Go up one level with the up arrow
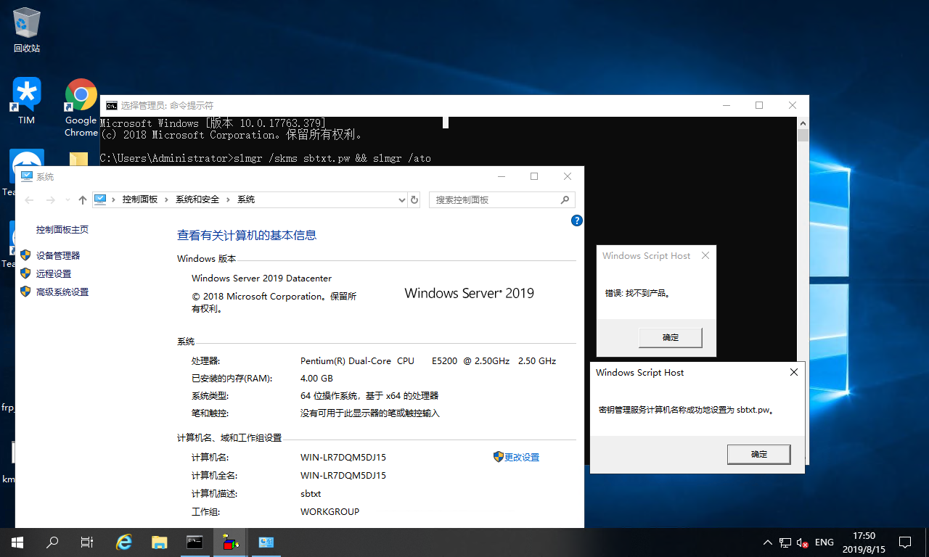929x557 pixels. click(82, 200)
